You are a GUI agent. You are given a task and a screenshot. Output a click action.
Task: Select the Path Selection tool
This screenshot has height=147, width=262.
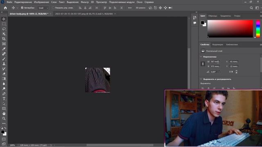point(4,104)
